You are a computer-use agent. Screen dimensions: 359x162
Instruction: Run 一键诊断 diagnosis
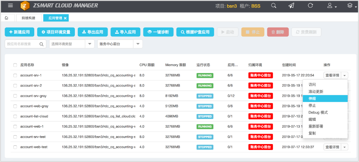click(159, 32)
